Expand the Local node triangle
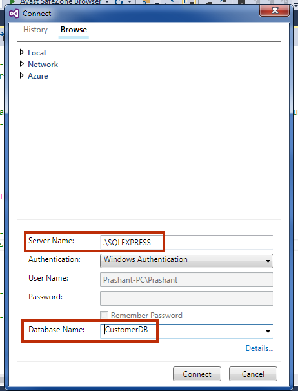298x391 pixels. tap(22, 52)
